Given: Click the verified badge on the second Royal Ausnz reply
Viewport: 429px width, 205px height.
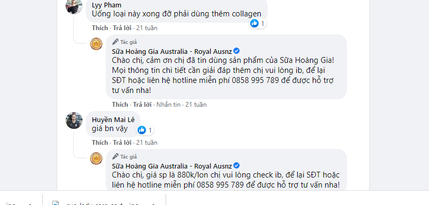Looking at the screenshot, I should 236,166.
